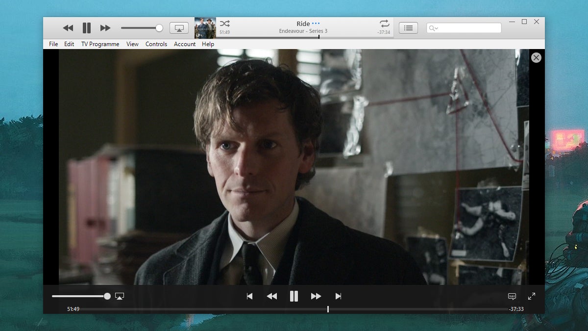Click the rewind icon in the top toolbar

pos(68,28)
